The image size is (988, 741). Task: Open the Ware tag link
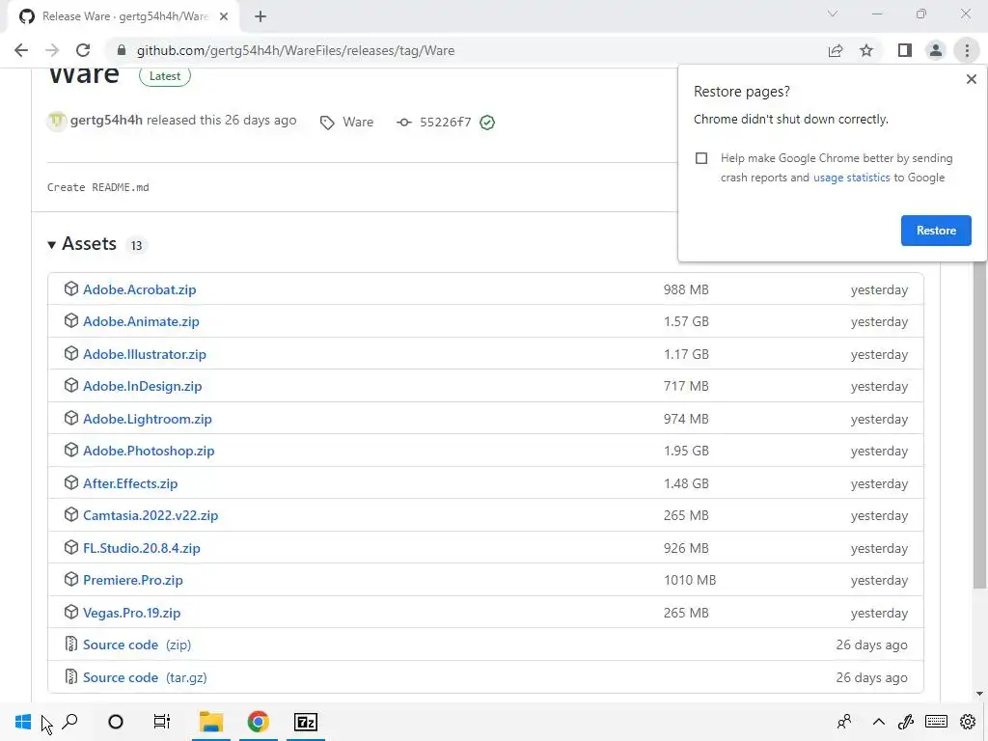(x=358, y=123)
